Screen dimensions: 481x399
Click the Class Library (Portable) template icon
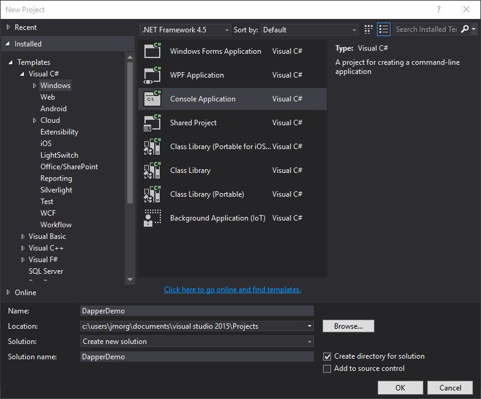(x=152, y=194)
